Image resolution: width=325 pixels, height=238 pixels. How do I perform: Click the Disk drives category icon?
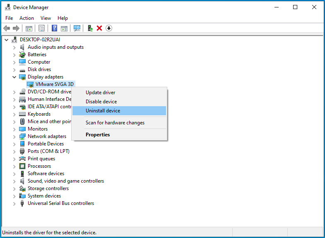22,70
